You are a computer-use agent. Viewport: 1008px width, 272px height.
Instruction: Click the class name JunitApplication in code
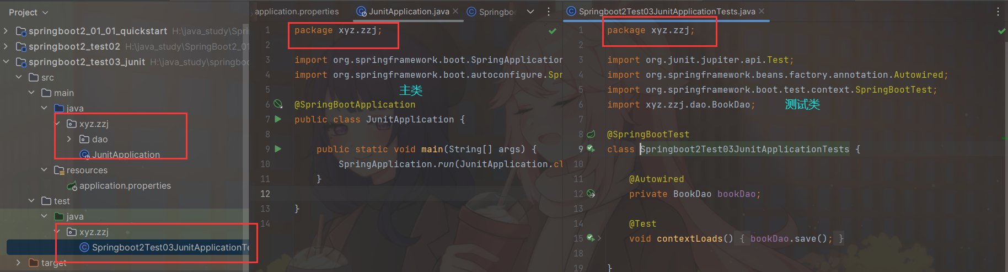coord(410,119)
